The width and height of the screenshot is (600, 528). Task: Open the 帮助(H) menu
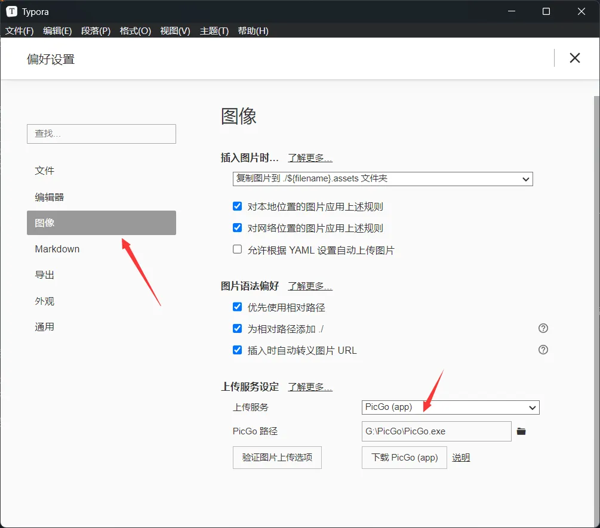pos(253,30)
